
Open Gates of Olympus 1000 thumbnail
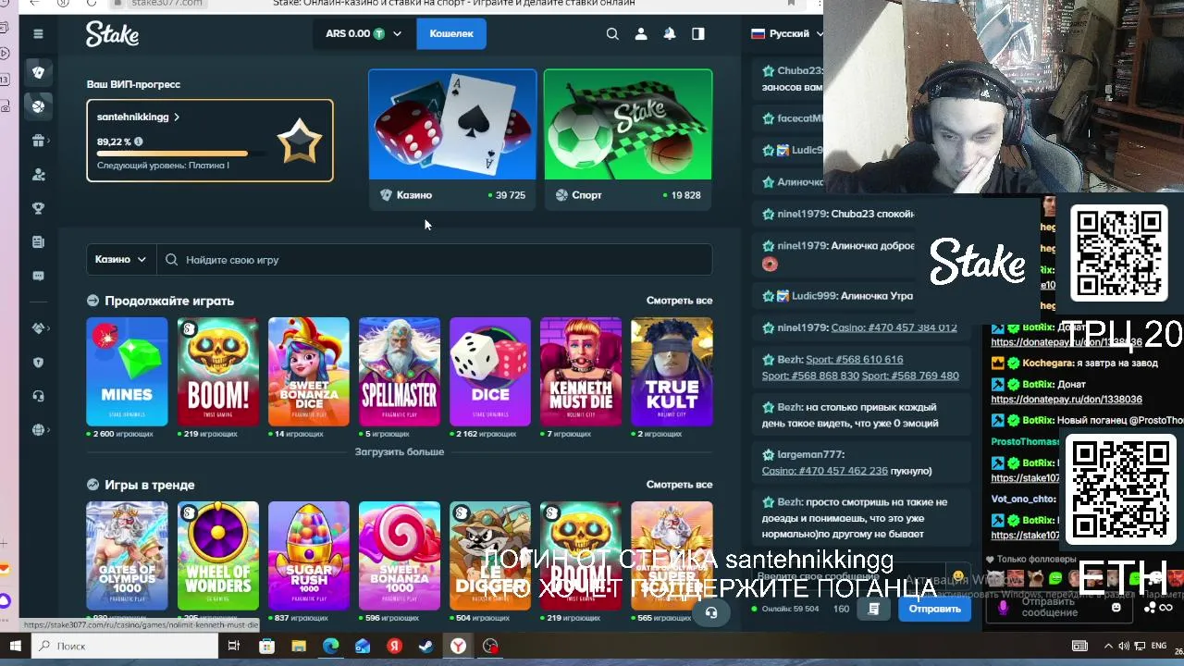click(x=127, y=556)
